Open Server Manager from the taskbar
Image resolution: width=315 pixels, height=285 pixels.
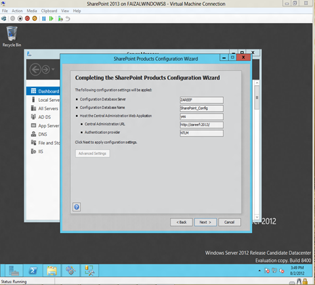[14, 271]
